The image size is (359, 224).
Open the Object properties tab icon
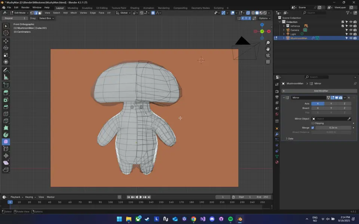tap(277, 128)
